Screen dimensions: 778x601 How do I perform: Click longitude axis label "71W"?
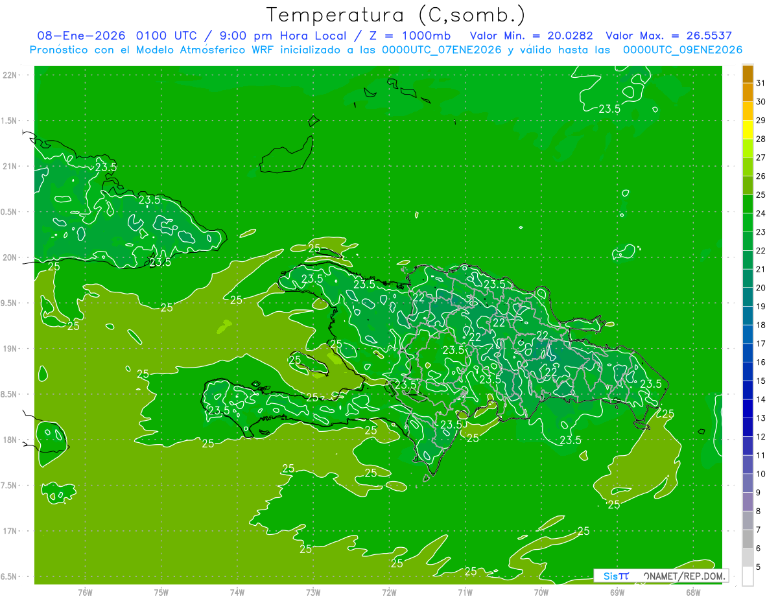[x=465, y=592]
